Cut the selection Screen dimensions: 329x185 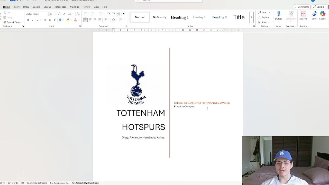coord(7,13)
